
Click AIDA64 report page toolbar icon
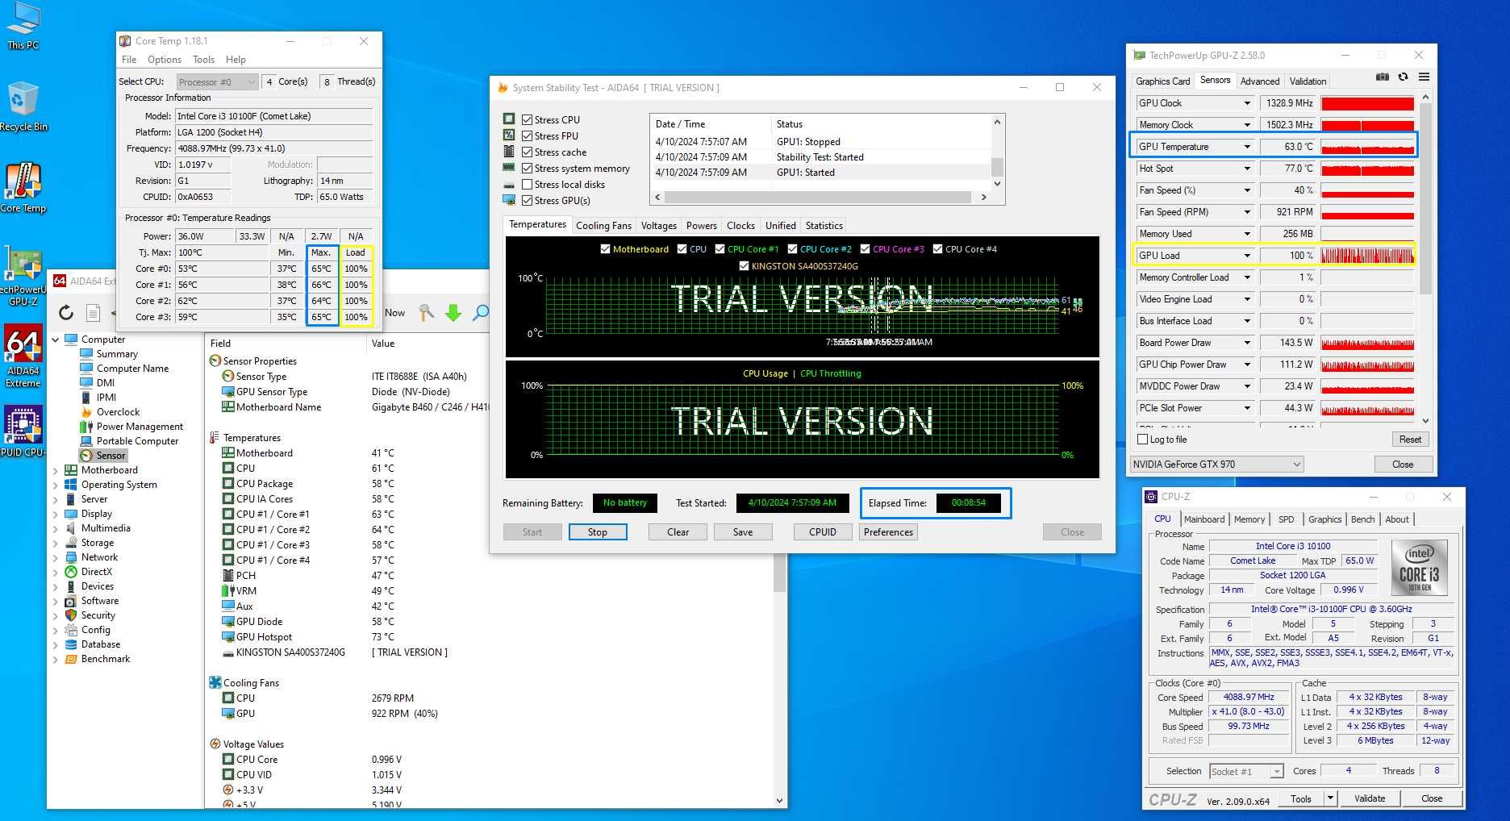pyautogui.click(x=94, y=312)
